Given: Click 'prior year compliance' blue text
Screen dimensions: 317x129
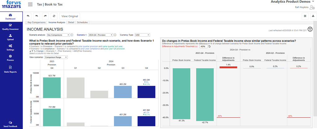Looking at the screenshot, I should [90, 49].
